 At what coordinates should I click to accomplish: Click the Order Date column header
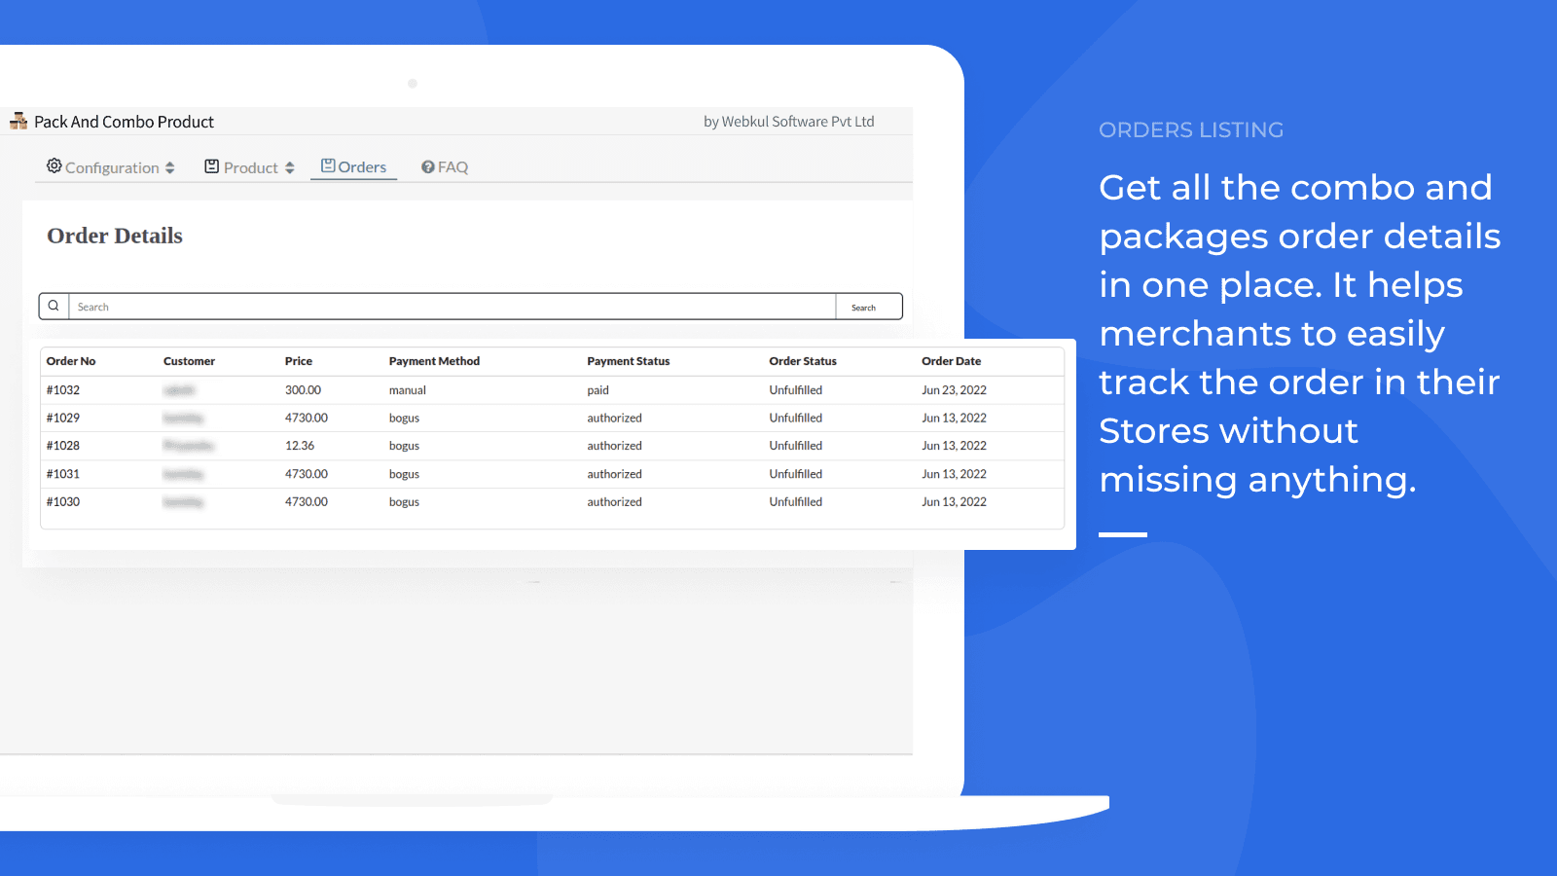coord(951,361)
